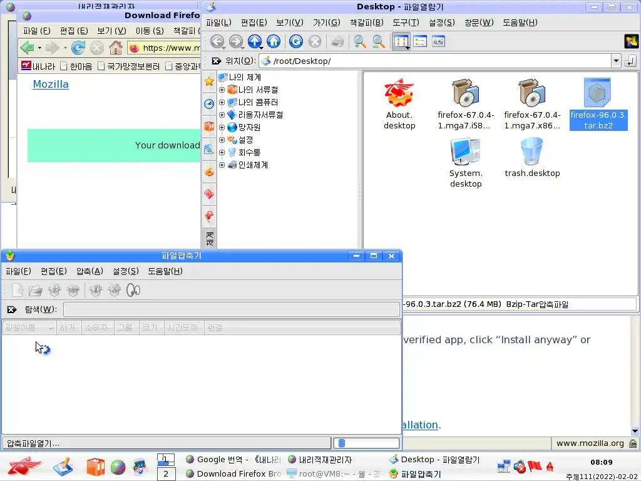Screen dimensions: 641x481
Task: Expand the 설정 tree node
Action: 222,140
